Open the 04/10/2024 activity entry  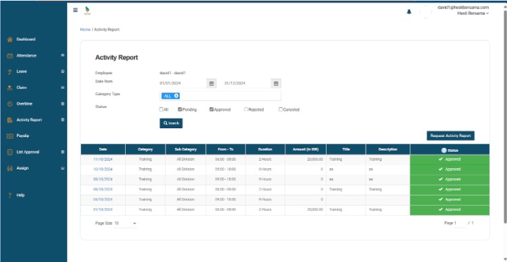[103, 200]
